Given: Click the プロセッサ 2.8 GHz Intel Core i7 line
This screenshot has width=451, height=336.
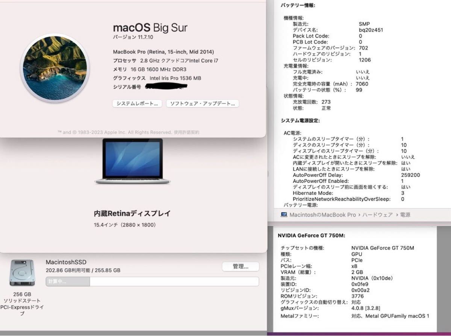Looking at the screenshot, I should 166,61.
